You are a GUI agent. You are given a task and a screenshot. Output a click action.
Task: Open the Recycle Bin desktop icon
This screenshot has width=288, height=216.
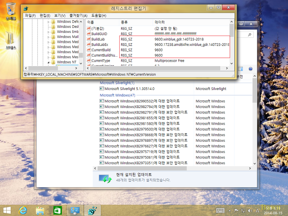pos(11,11)
